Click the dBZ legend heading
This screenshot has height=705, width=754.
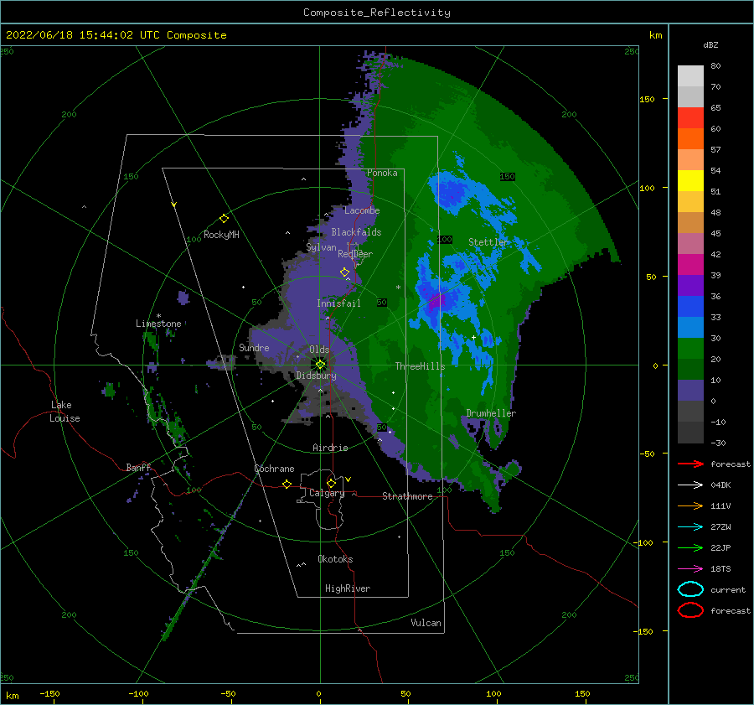[710, 44]
